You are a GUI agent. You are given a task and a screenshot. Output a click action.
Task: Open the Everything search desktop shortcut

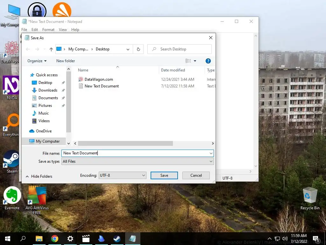point(11,125)
